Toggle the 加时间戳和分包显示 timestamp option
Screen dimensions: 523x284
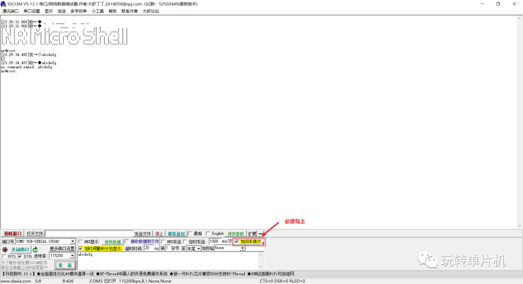(80, 248)
